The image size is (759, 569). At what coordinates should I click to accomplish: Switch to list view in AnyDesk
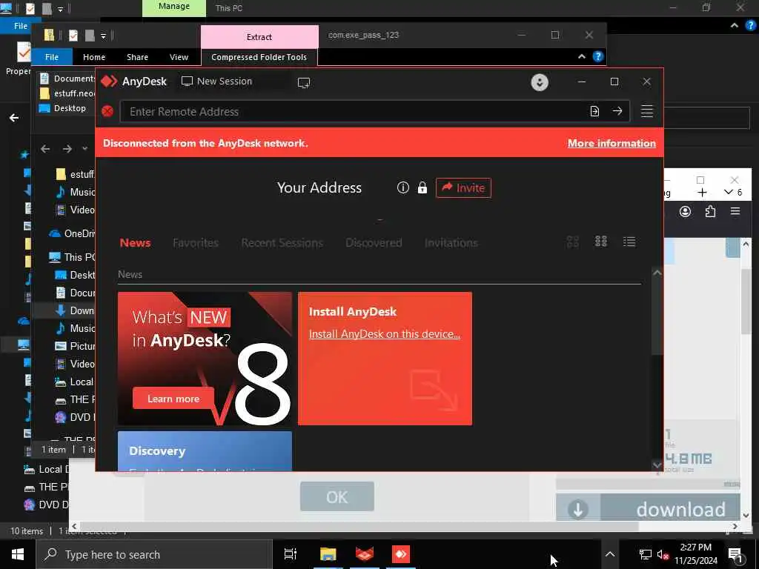[x=629, y=242]
